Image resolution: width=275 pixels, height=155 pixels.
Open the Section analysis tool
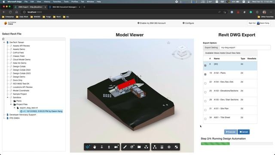click(x=132, y=147)
